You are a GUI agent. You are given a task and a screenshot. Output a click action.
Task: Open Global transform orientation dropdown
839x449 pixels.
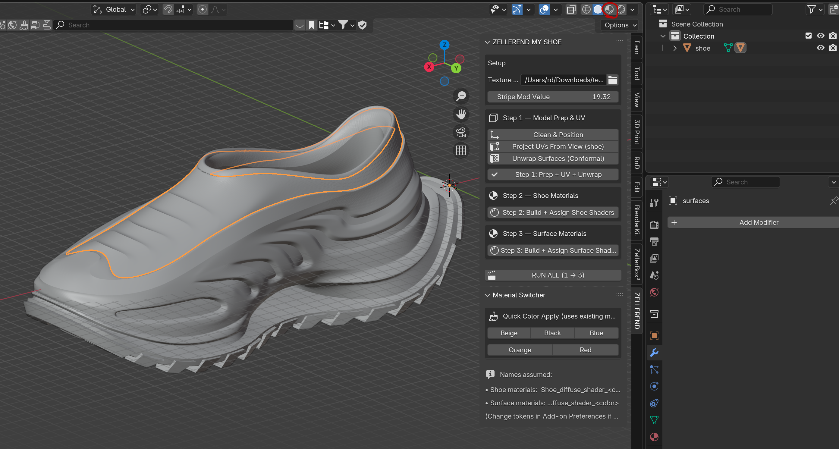tap(114, 9)
